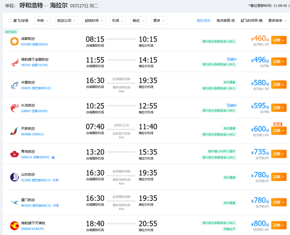Click the 天津航 airline logo

[x=14, y=226]
